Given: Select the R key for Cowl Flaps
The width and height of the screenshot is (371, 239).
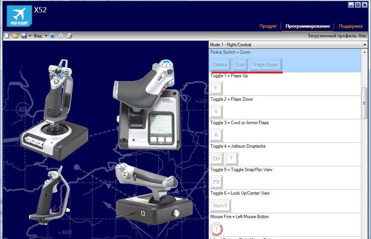Looking at the screenshot, I should (216, 135).
